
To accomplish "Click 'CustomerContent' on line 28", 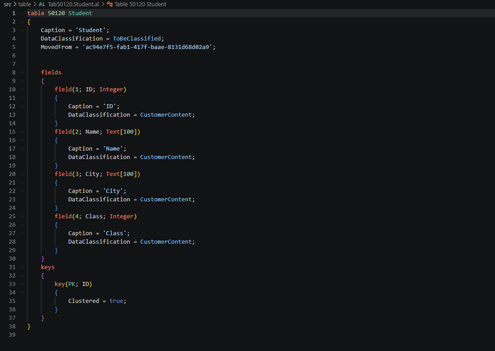I will [166, 241].
